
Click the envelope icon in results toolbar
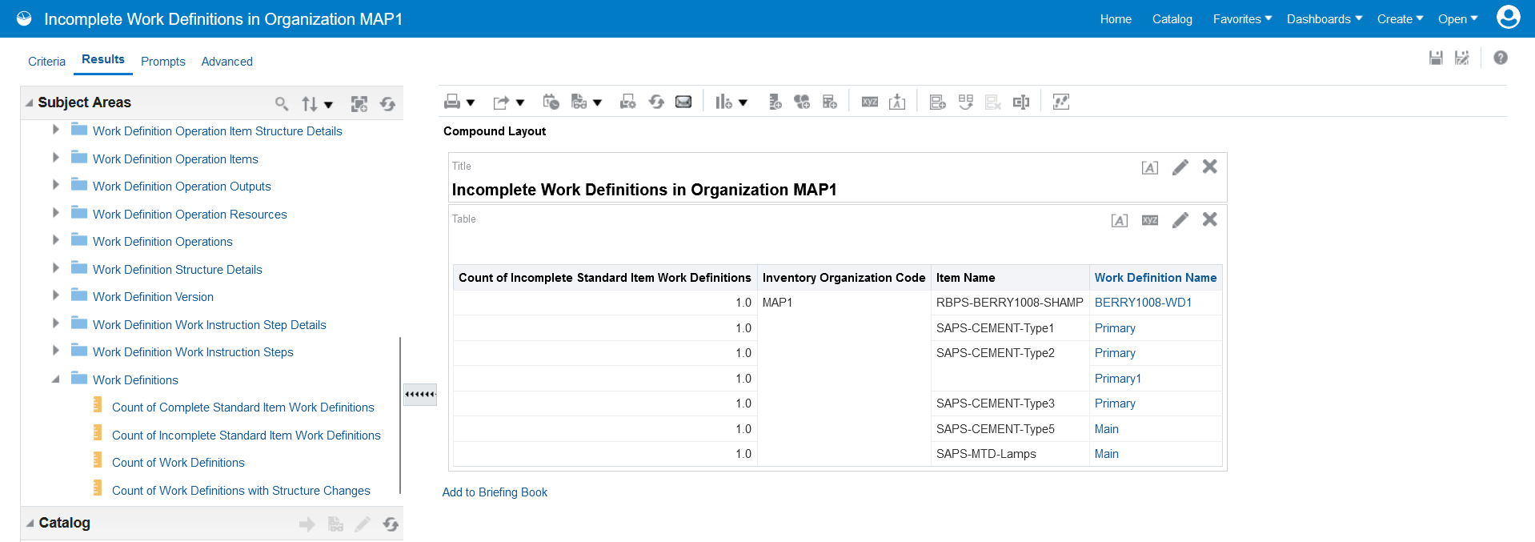[x=683, y=102]
